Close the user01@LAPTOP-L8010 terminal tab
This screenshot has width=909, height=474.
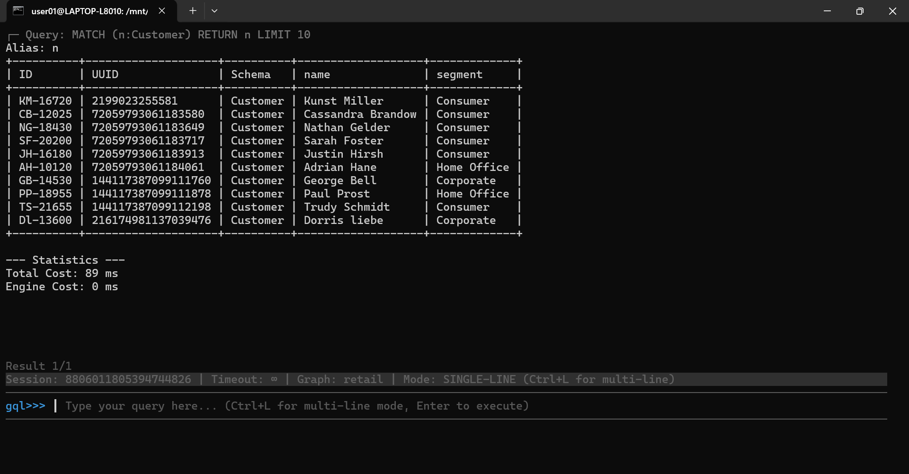[162, 11]
